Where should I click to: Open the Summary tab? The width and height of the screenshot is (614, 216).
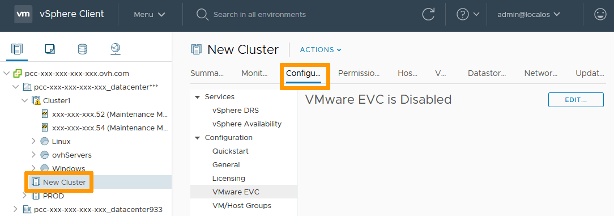point(207,73)
